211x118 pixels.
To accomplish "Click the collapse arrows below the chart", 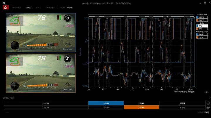I will [x=207, y=92].
